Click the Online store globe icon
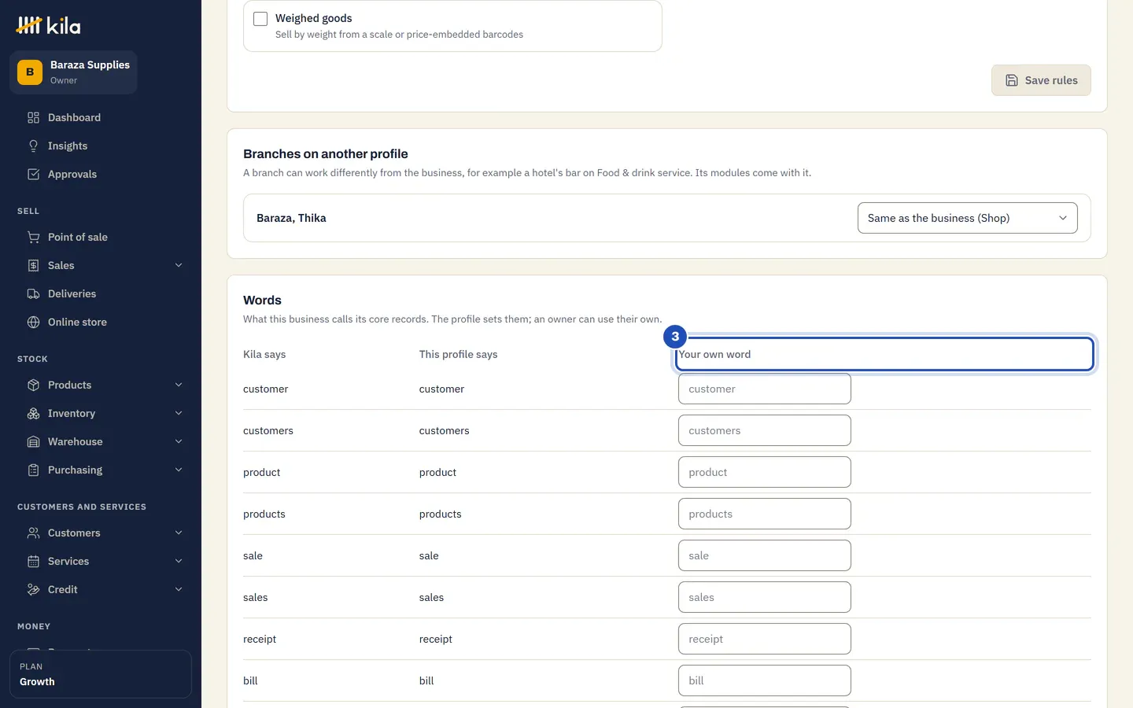The height and width of the screenshot is (708, 1133). [33, 322]
